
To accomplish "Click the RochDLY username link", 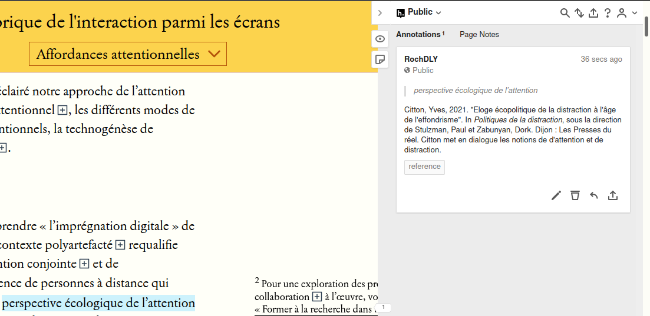I will coord(421,59).
